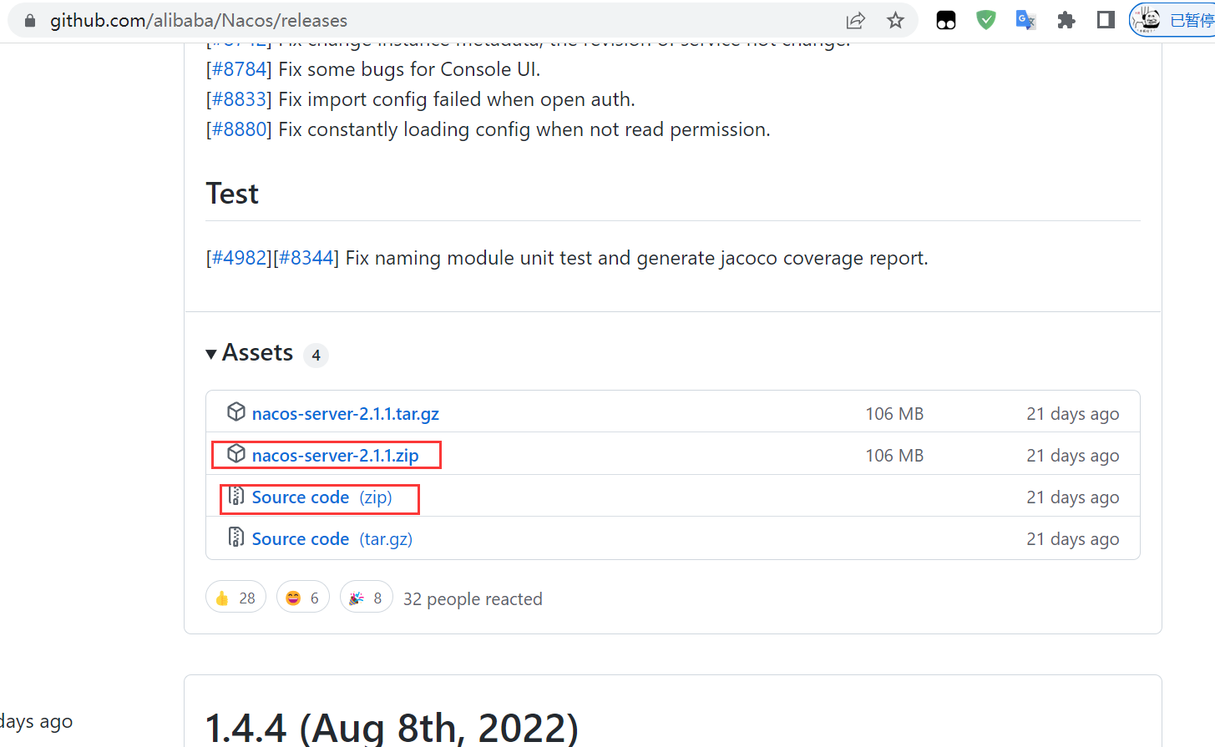The image size is (1215, 747).
Task: Bookmark this page with the star icon
Action: 895,21
